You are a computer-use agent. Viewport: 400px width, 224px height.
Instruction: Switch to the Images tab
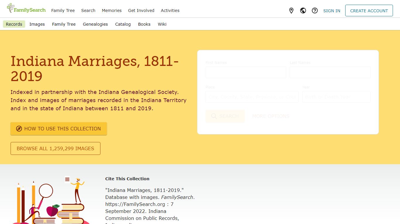coord(37,24)
